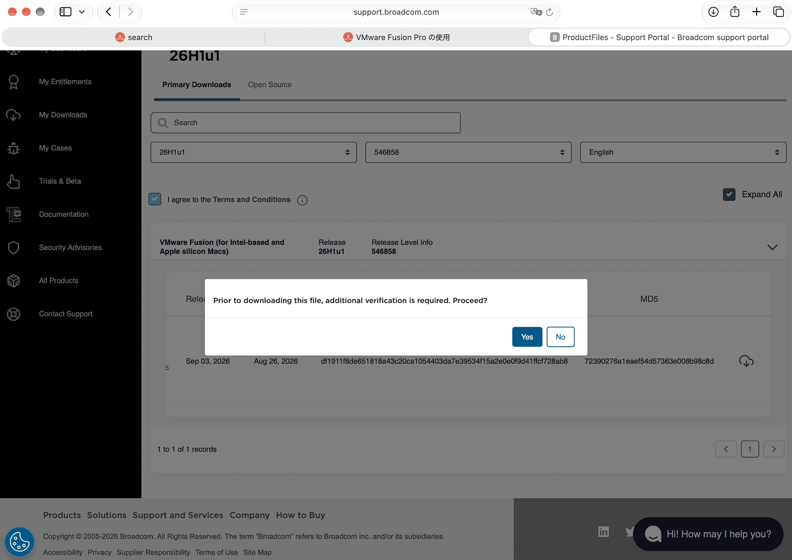Click the Trials & Beta hand icon
The width and height of the screenshot is (792, 560).
click(x=14, y=182)
